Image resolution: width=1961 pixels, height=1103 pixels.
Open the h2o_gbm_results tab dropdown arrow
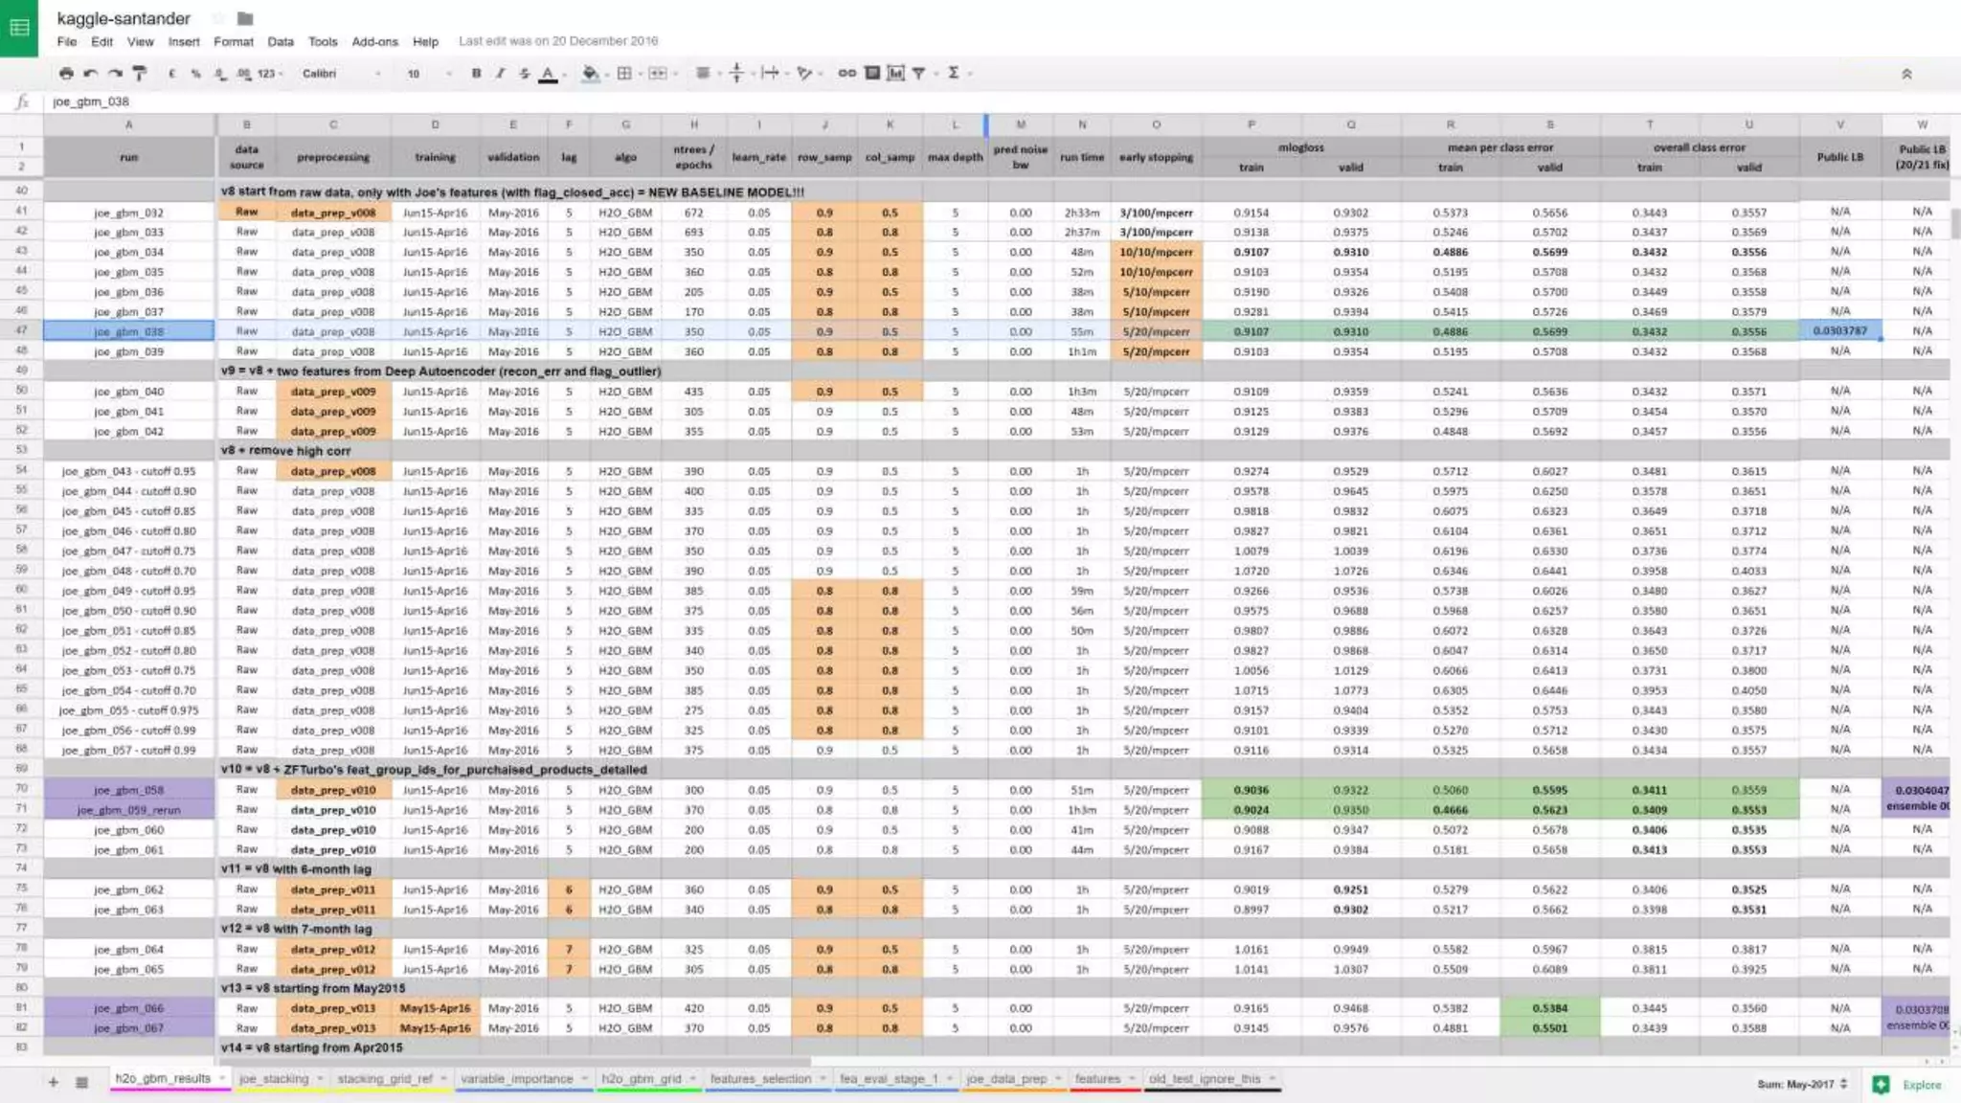[221, 1078]
